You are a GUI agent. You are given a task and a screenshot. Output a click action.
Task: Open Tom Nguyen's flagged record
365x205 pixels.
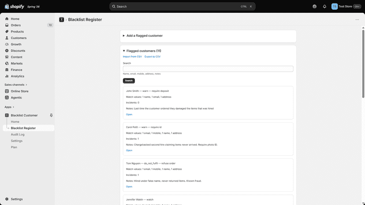tap(129, 187)
